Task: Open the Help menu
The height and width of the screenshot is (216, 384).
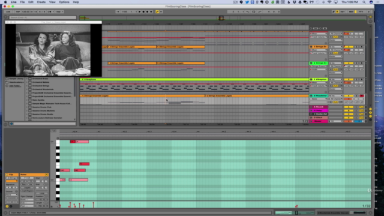Action: coord(76,2)
